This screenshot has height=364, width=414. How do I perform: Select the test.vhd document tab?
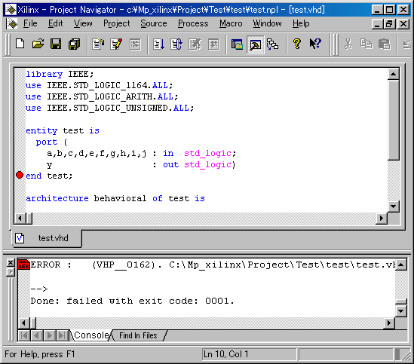(x=48, y=238)
